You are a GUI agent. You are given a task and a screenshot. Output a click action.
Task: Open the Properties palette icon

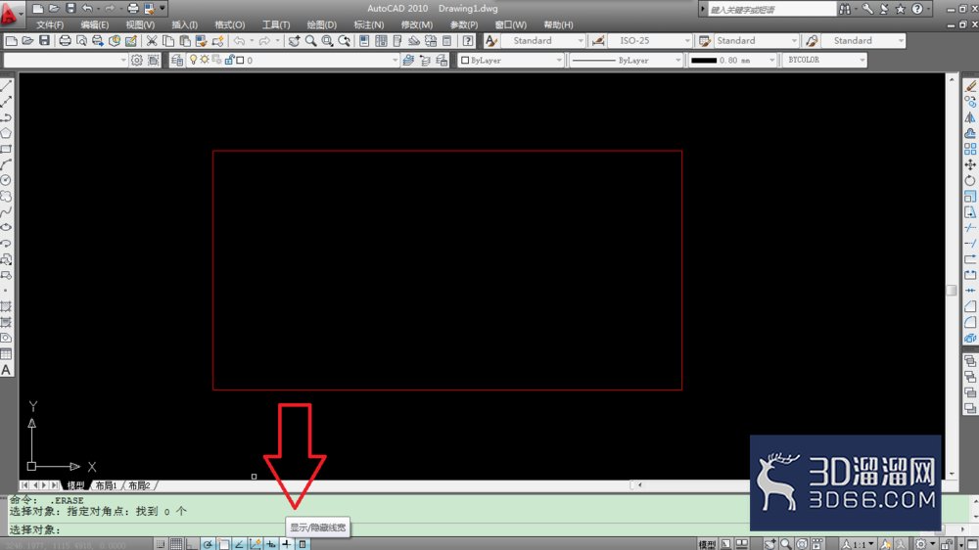[364, 40]
